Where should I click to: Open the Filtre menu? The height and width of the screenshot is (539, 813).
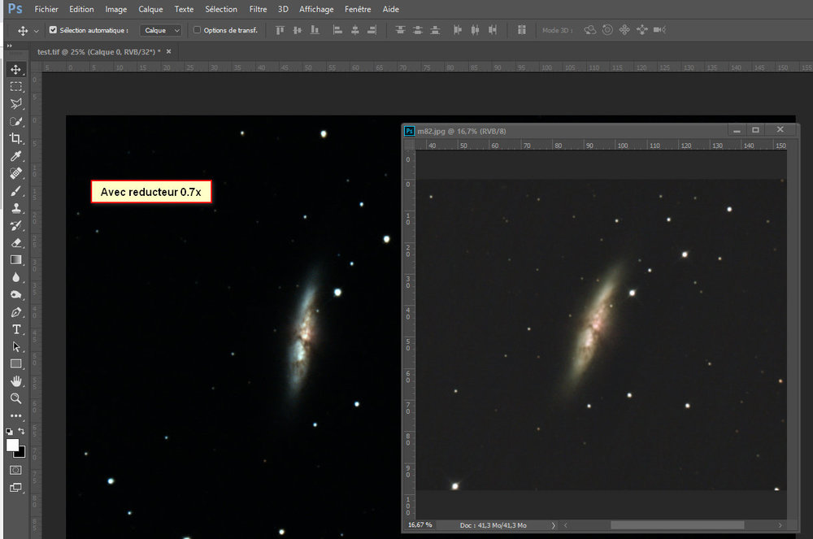[258, 9]
